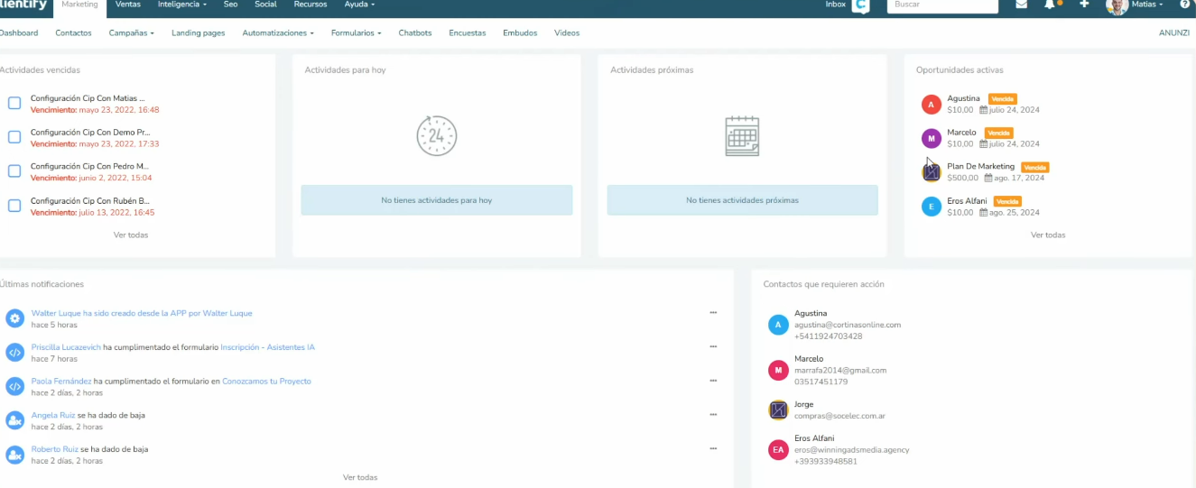The image size is (1196, 488).
Task: Go to Dashboard section
Action: (x=18, y=32)
